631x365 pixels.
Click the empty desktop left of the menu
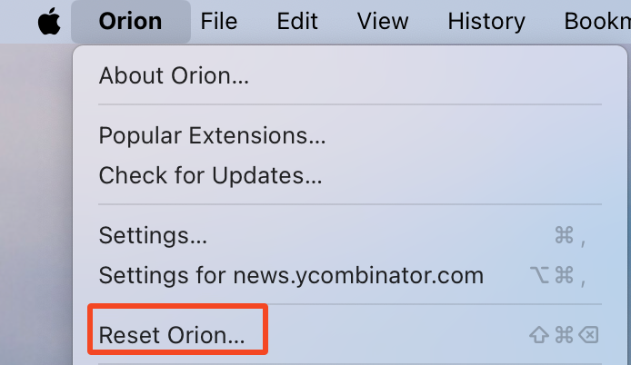(x=35, y=200)
